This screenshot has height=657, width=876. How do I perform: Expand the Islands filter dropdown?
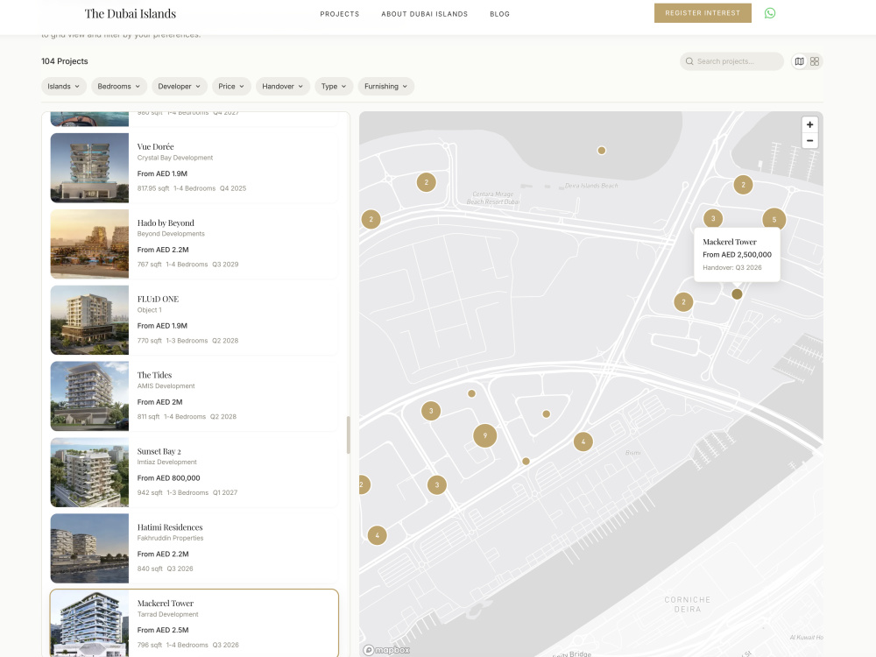(x=64, y=86)
